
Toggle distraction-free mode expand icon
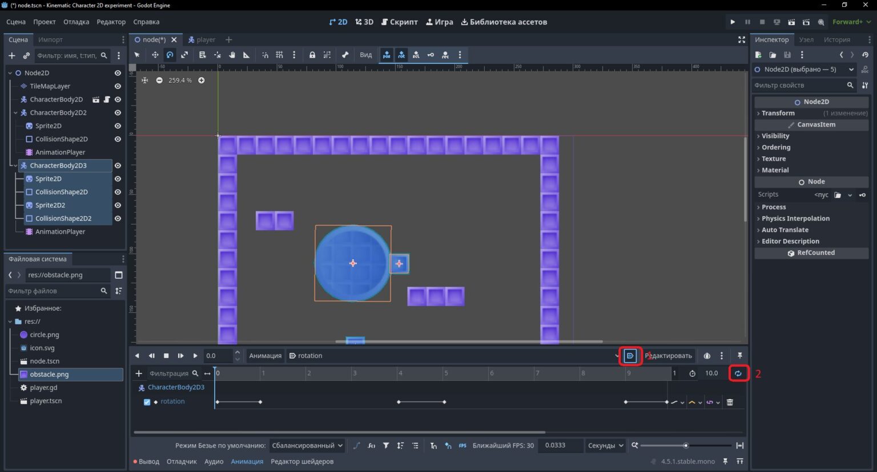pos(742,39)
